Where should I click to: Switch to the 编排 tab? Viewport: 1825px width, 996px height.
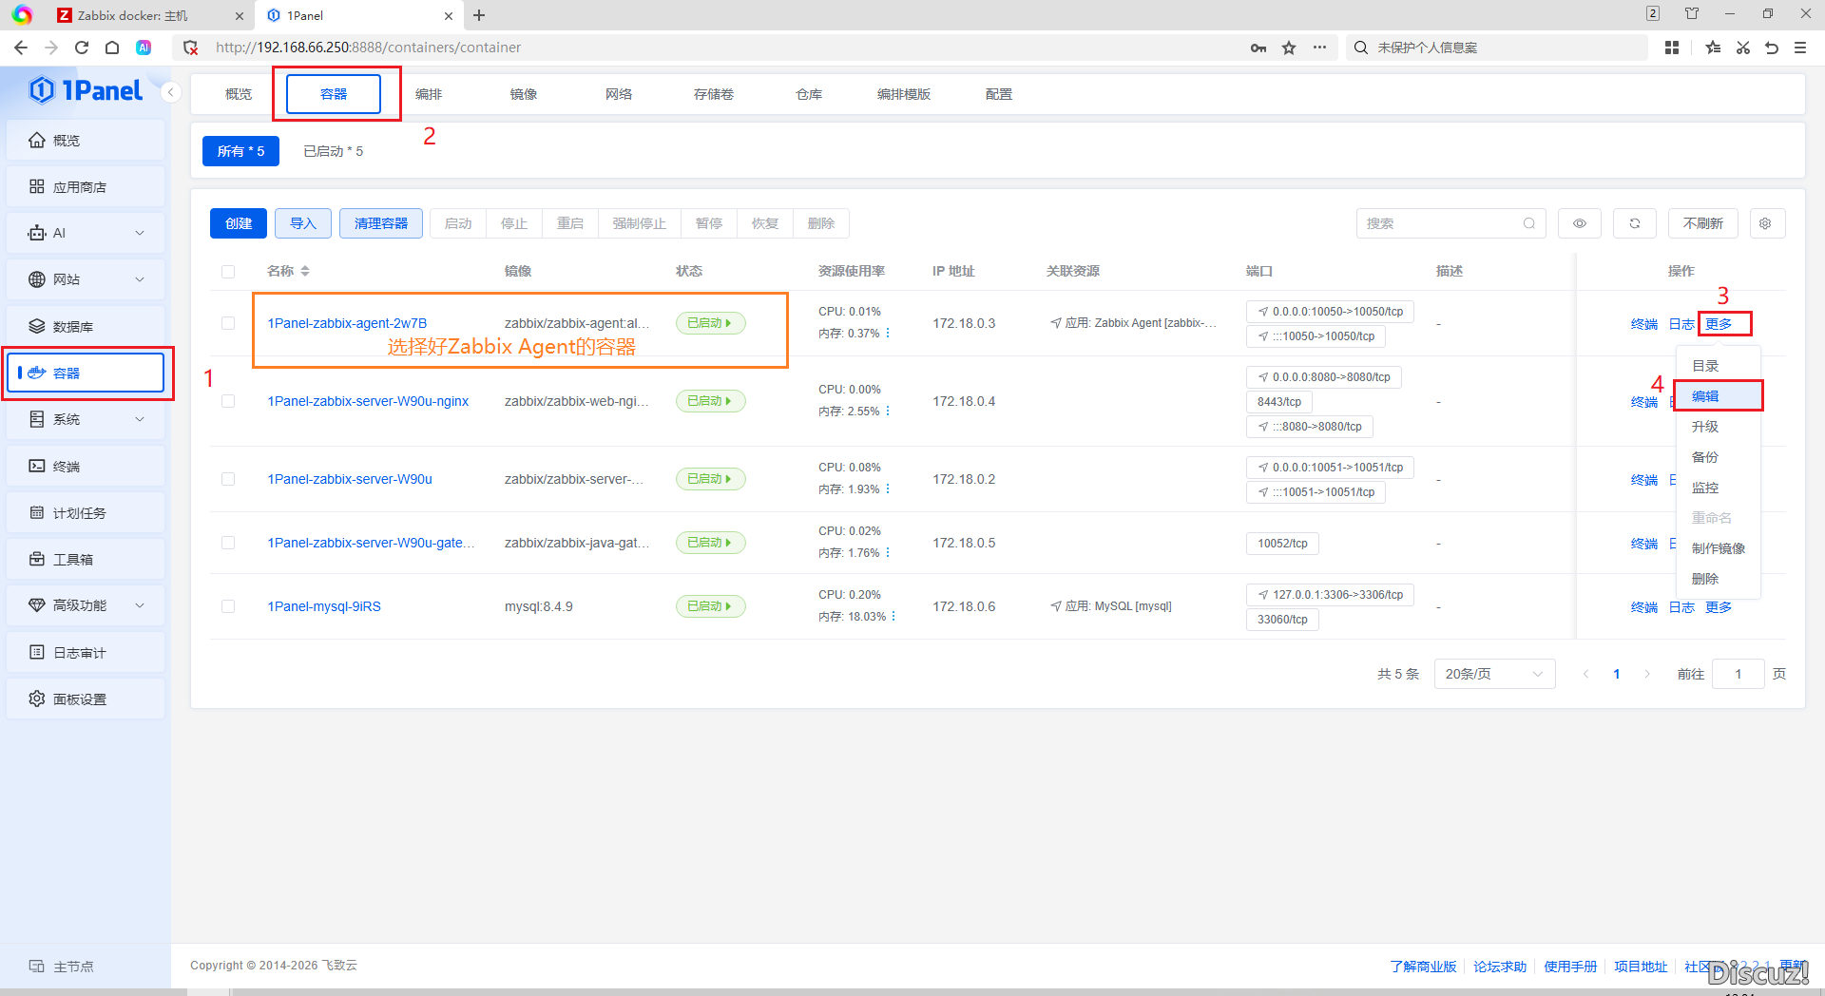[429, 94]
